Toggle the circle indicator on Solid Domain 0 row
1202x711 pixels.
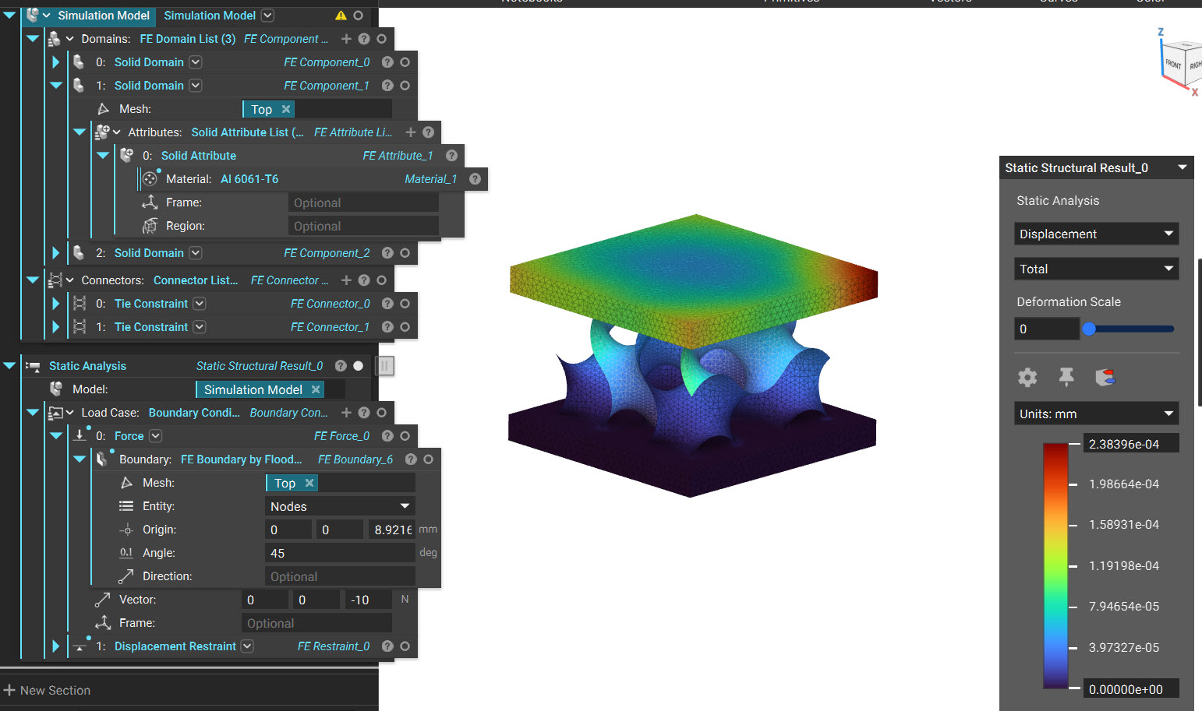pyautogui.click(x=404, y=62)
